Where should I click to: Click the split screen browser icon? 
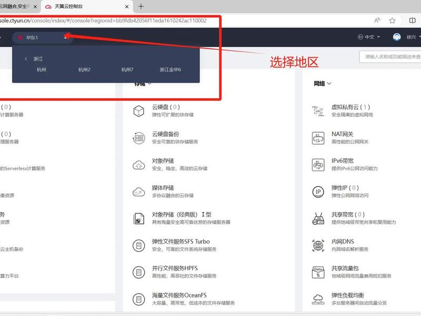coord(412,21)
